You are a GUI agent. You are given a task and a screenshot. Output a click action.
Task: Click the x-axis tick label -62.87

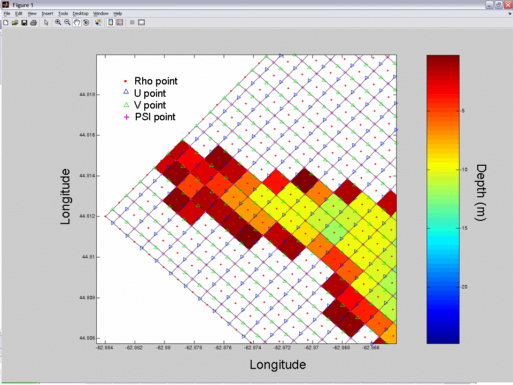pyautogui.click(x=312, y=348)
